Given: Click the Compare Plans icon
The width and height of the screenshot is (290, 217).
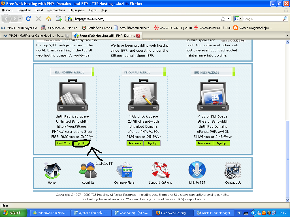Looking at the screenshot, I should click(125, 170).
